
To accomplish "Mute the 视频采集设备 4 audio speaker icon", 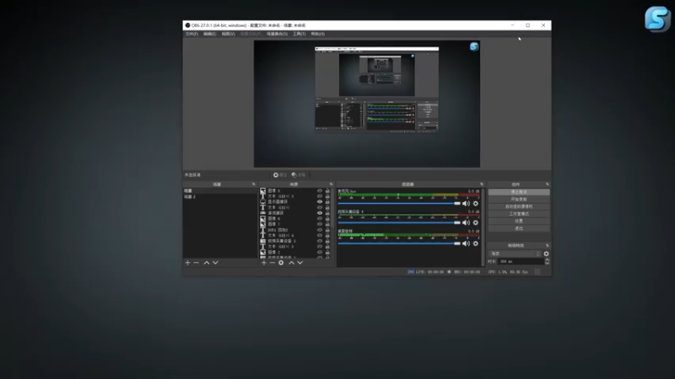I will [467, 222].
